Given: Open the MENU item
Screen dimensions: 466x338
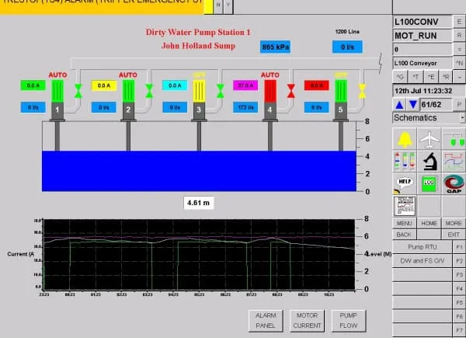Looking at the screenshot, I should tap(405, 223).
